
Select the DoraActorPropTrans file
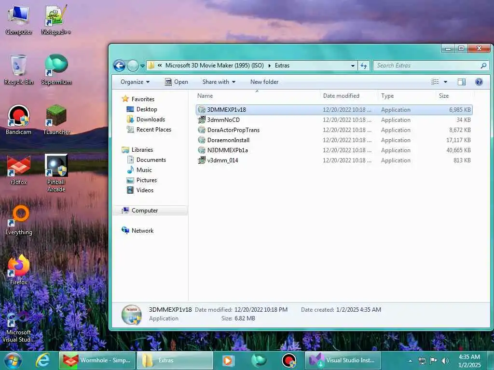[x=334, y=130]
